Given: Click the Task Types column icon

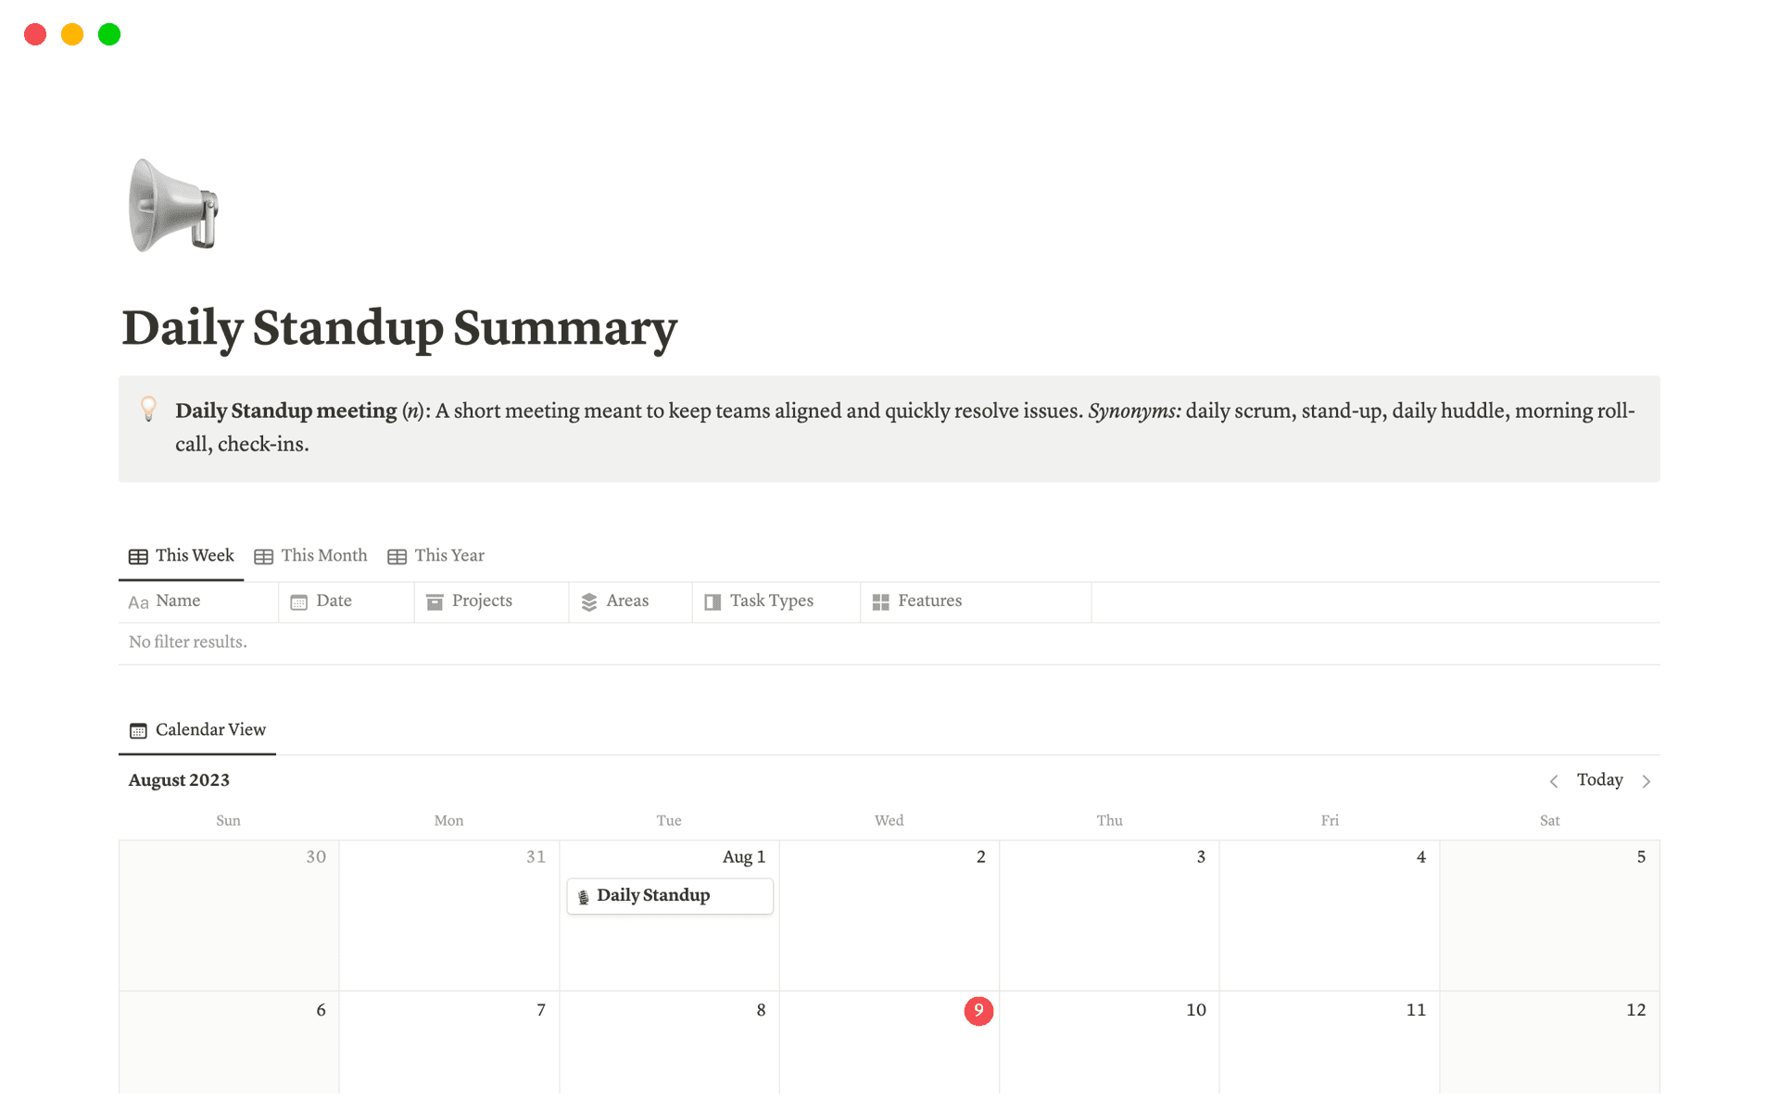Looking at the screenshot, I should click(711, 601).
